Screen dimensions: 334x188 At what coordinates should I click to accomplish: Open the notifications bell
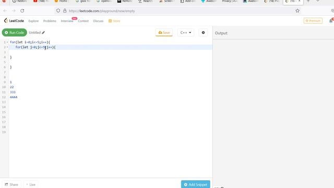pyautogui.click(x=331, y=21)
